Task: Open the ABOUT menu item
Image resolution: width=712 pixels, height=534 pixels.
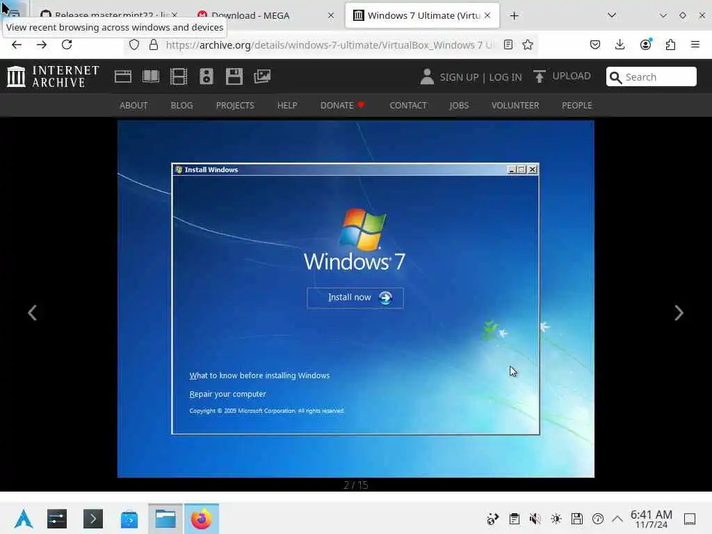Action: 133,106
